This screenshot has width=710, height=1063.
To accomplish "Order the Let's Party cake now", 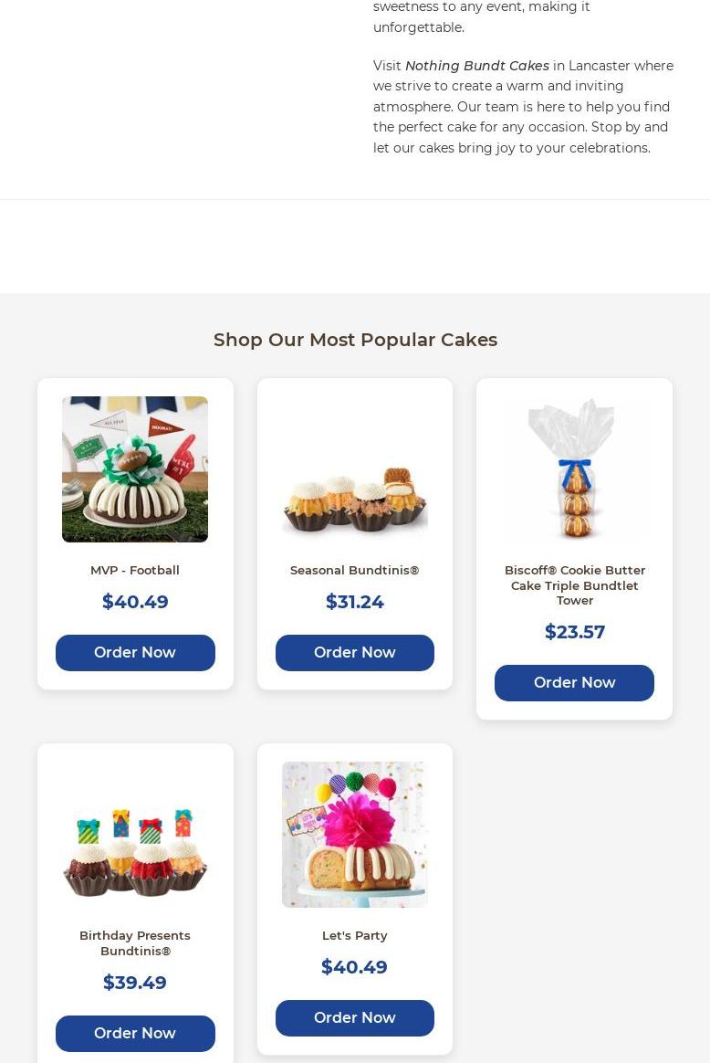I will [x=354, y=1017].
